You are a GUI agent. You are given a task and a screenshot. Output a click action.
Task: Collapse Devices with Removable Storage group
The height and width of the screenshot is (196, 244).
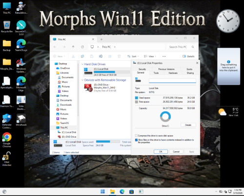point(82,80)
